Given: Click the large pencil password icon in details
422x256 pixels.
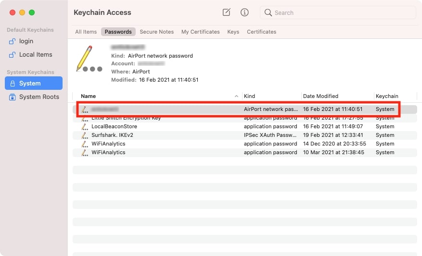Looking at the screenshot, I should click(89, 59).
